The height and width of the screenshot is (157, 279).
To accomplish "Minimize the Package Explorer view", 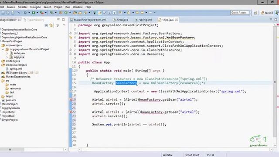I will 58,19.
